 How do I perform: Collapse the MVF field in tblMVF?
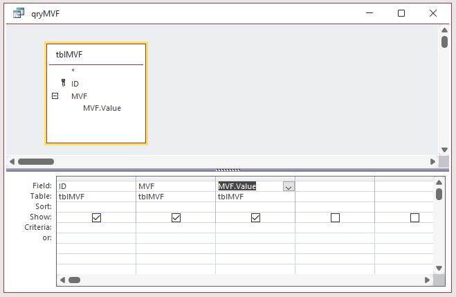[55, 96]
